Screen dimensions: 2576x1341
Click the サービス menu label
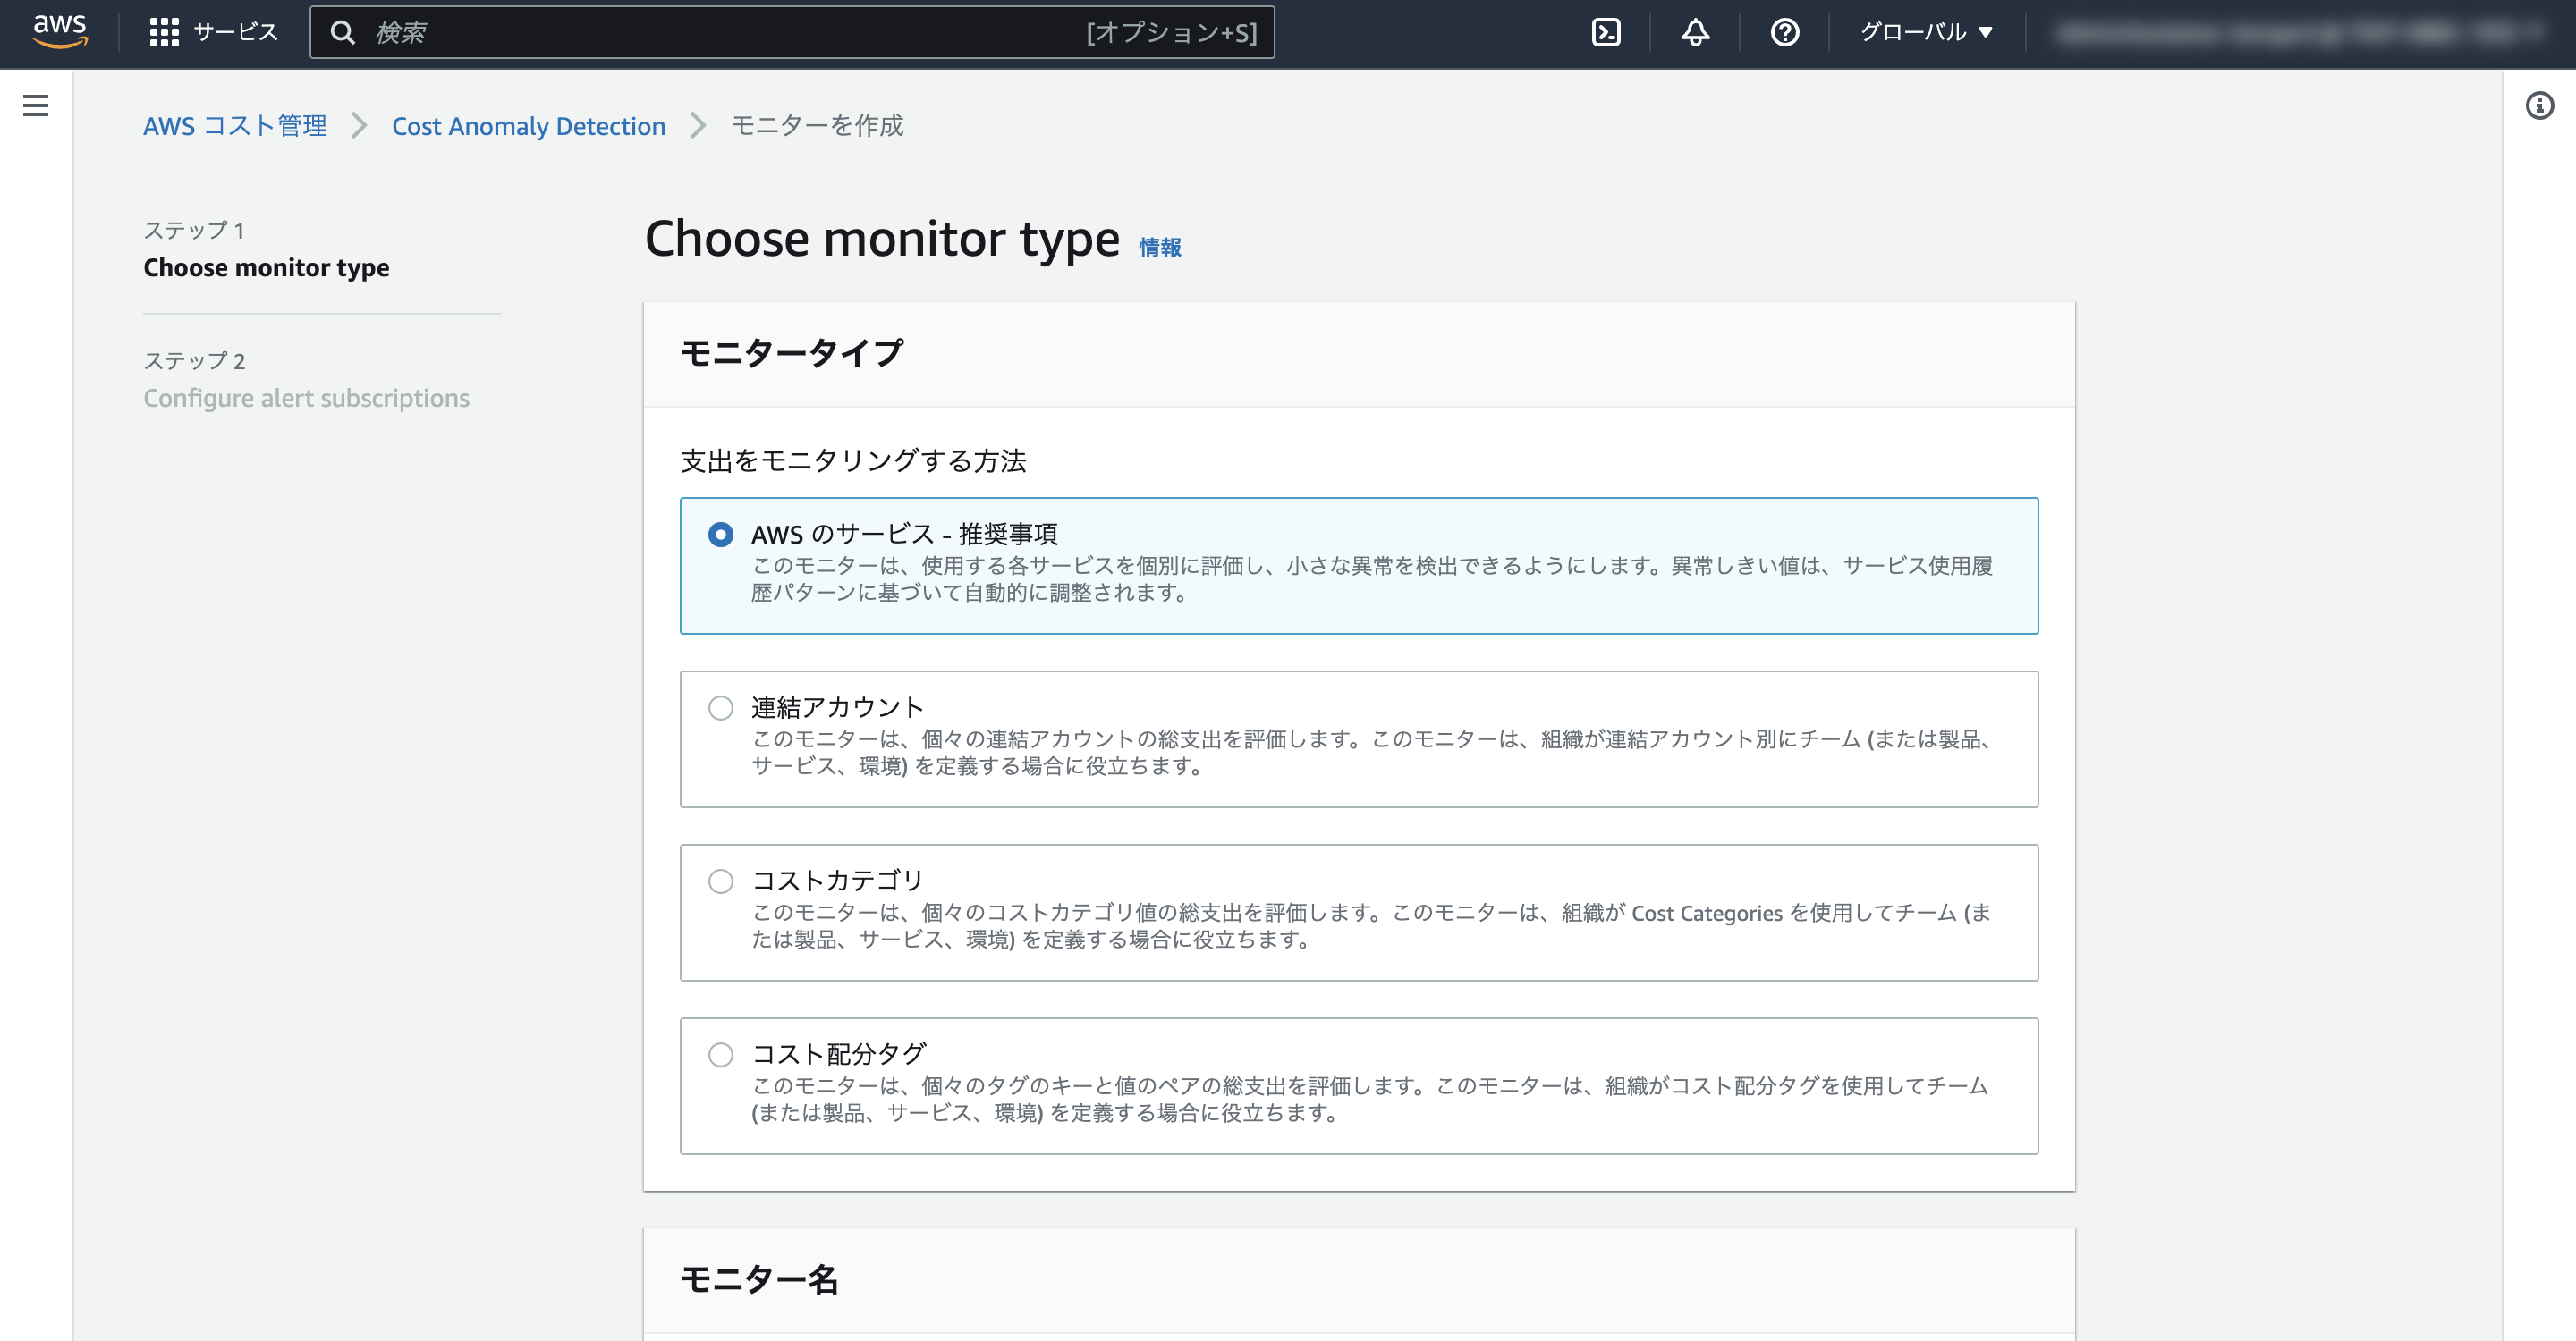[236, 33]
